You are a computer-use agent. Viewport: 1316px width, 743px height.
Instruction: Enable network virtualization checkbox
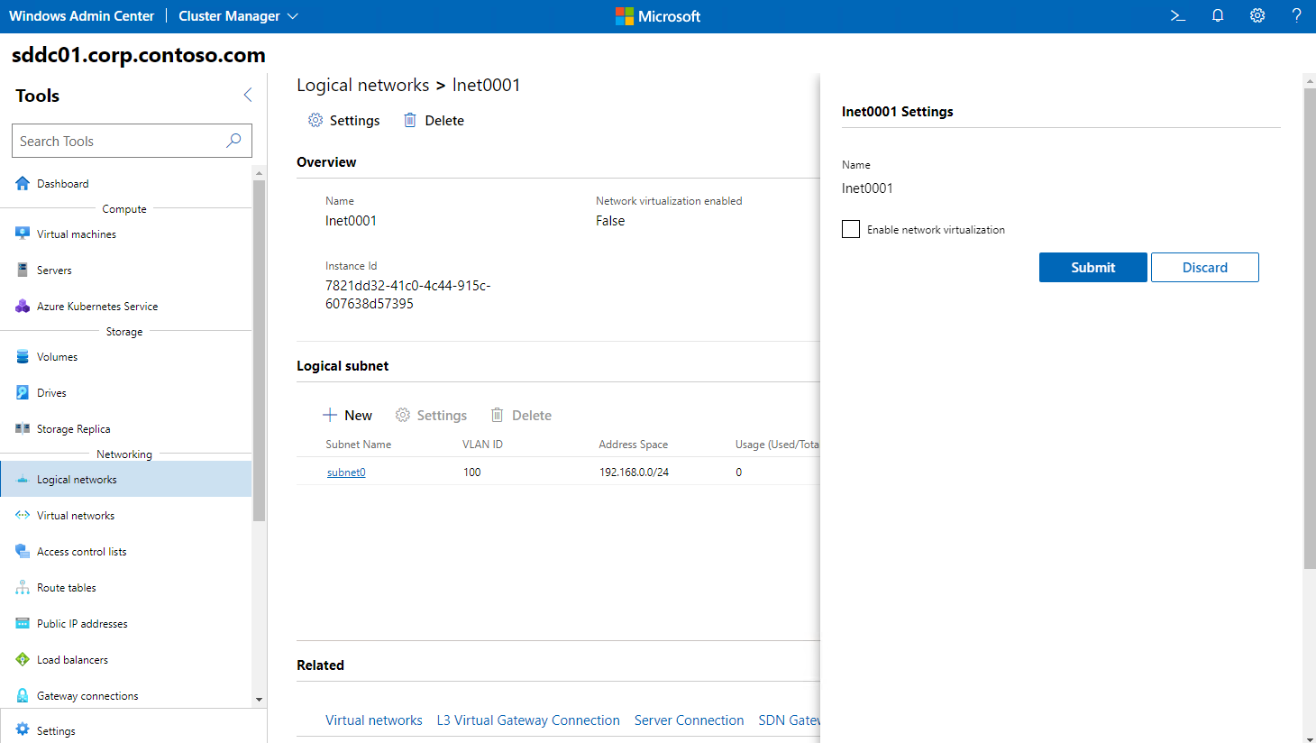(851, 229)
